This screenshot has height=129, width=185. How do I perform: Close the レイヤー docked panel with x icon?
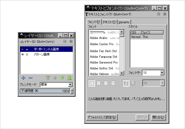click(71, 41)
